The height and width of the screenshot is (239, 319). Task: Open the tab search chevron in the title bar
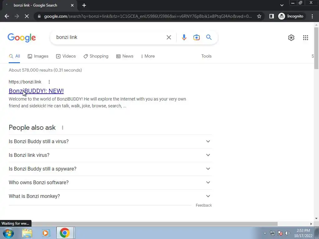click(x=282, y=5)
